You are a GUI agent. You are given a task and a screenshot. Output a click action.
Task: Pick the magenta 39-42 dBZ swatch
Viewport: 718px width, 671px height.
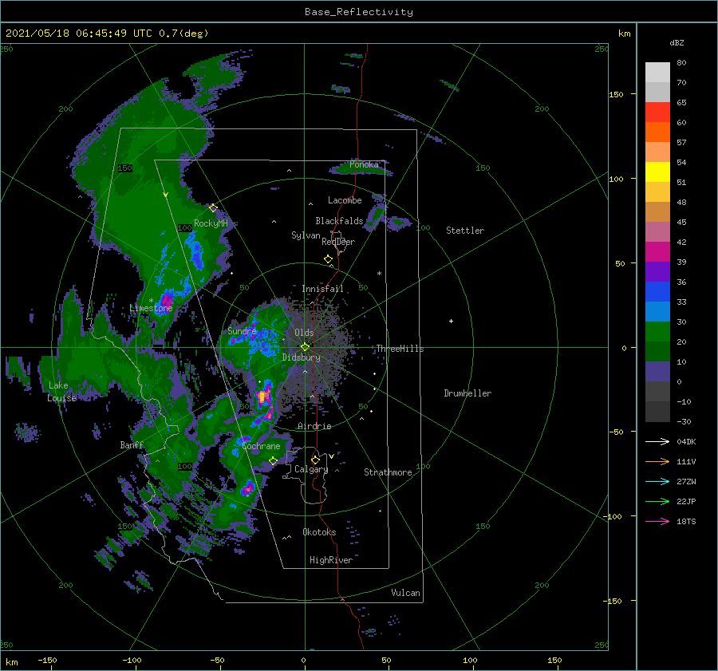coord(657,252)
